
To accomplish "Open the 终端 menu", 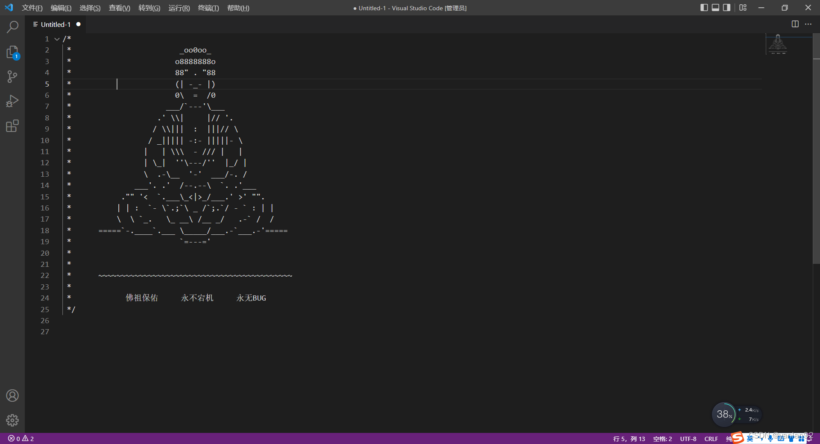I will tap(208, 8).
